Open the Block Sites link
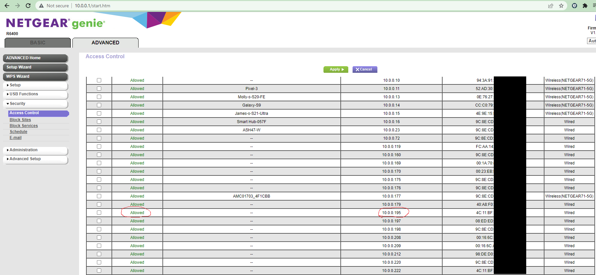The width and height of the screenshot is (596, 275). pos(20,120)
